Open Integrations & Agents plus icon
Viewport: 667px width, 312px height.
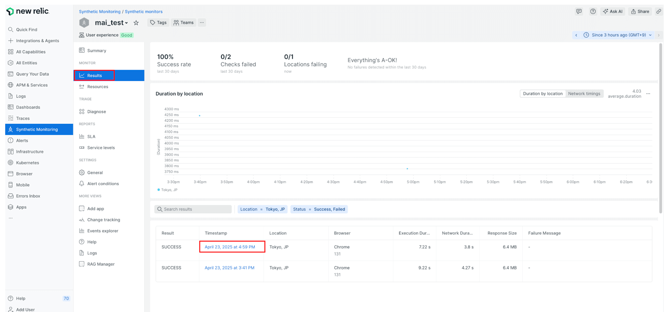point(11,41)
